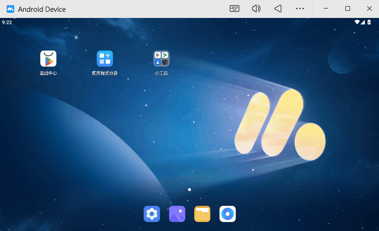Click the MuMu logo in title bar
Screen dimensions: 379x231
pyautogui.click(x=10, y=9)
